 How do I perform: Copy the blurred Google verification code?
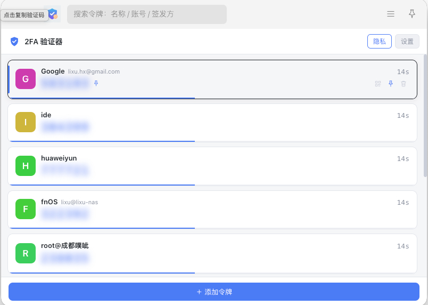tap(65, 83)
